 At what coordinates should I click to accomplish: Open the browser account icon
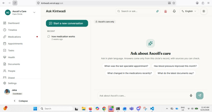[197, 3]
